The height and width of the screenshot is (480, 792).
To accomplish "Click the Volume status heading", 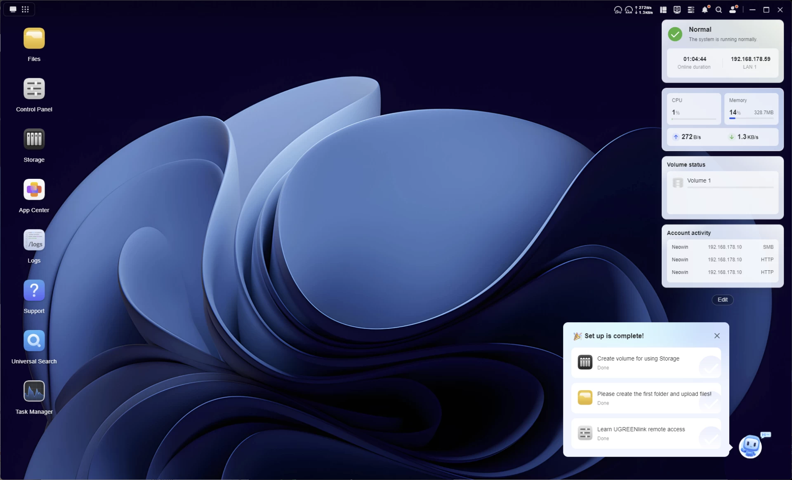I will [686, 164].
